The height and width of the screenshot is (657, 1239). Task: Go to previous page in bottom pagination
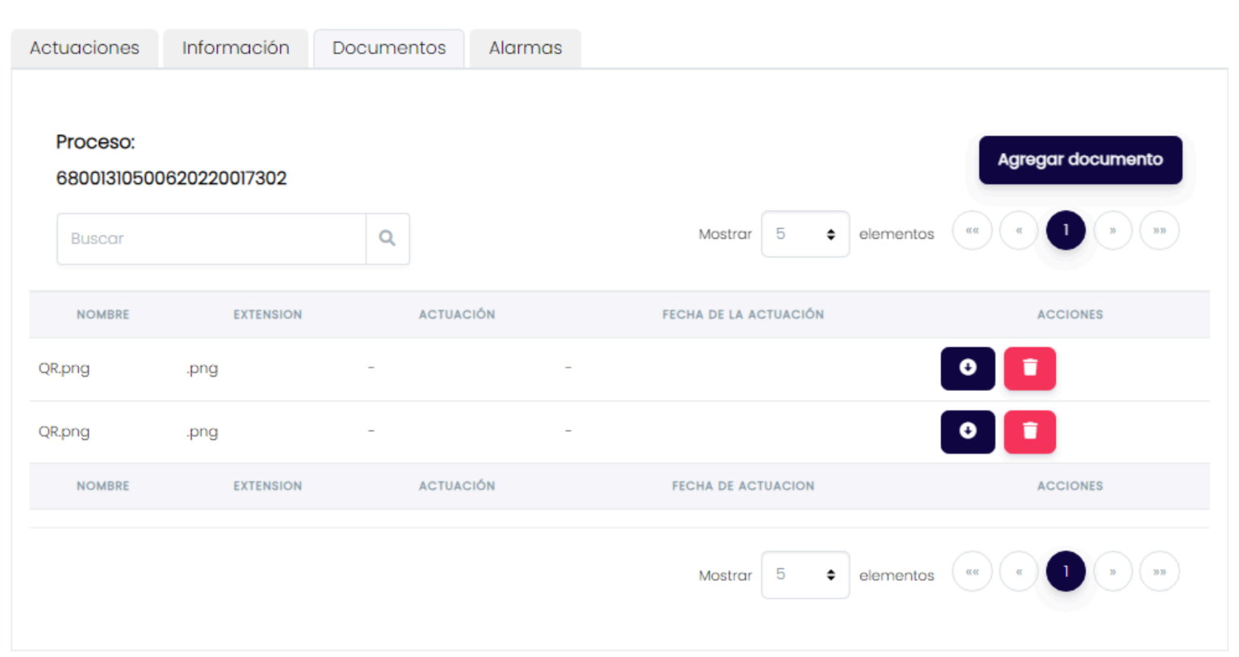click(1019, 572)
